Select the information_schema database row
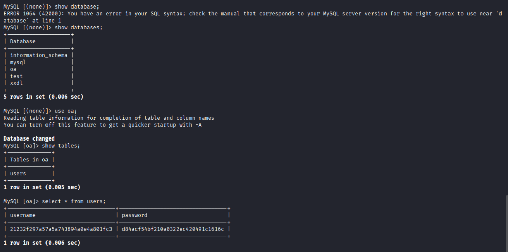Viewport: 508px width, 252px height. [39, 55]
